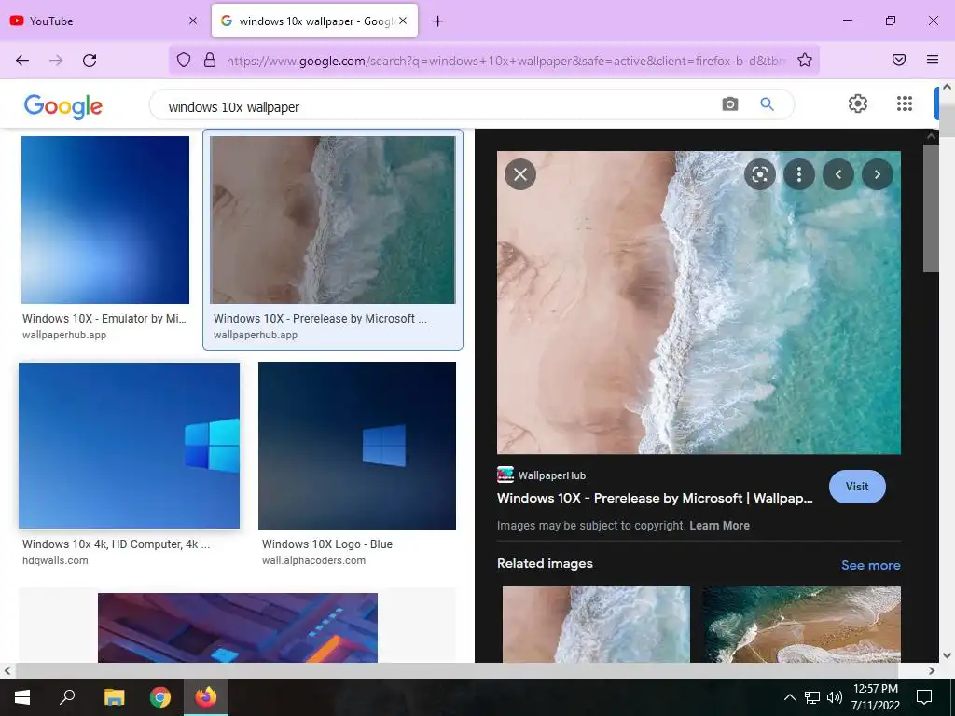Open the Firefox hamburger menu
955x716 pixels.
tap(933, 60)
